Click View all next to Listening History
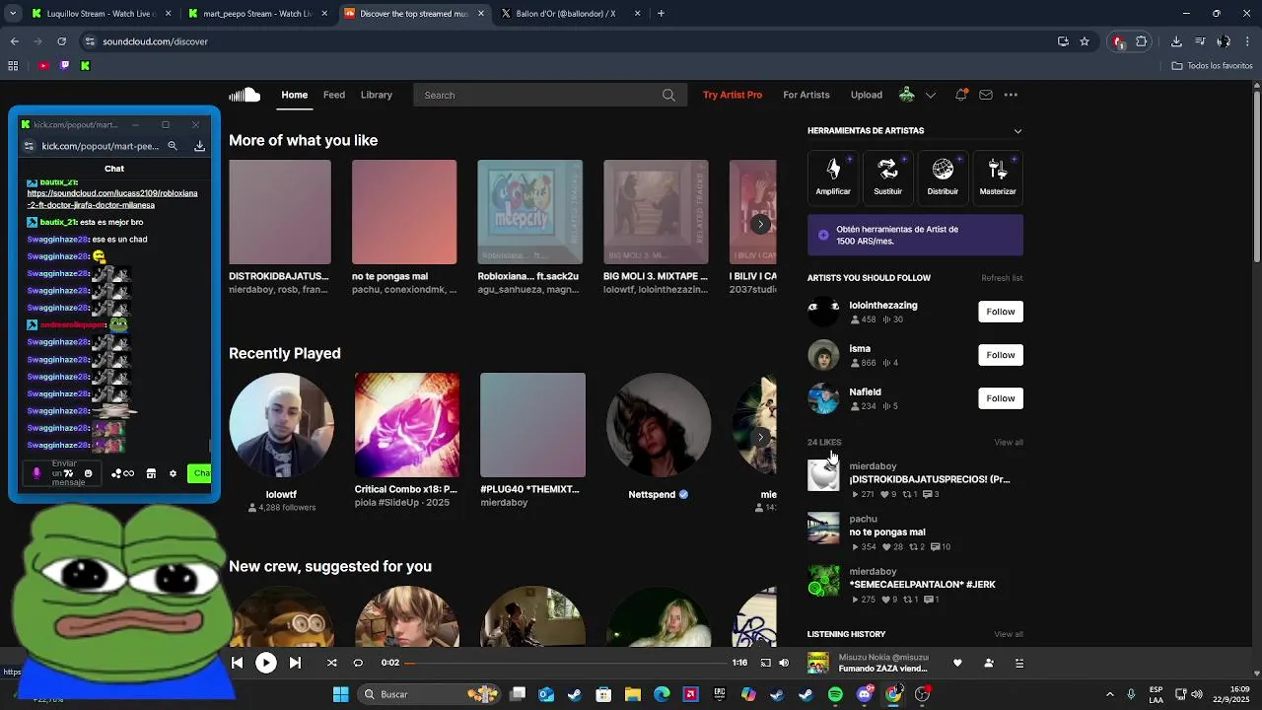Screen dimensions: 1262x710 coord(1009,634)
